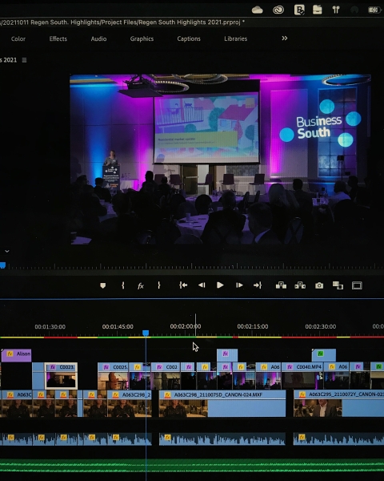Click the fx badge on clip C0023
Viewport: 384px width, 481px height.
tap(53, 367)
